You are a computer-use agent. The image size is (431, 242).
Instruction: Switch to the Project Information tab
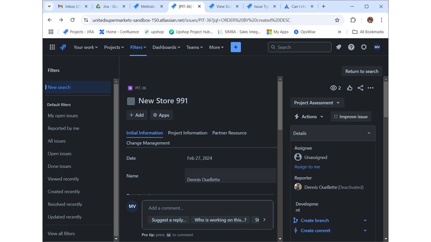pyautogui.click(x=188, y=133)
